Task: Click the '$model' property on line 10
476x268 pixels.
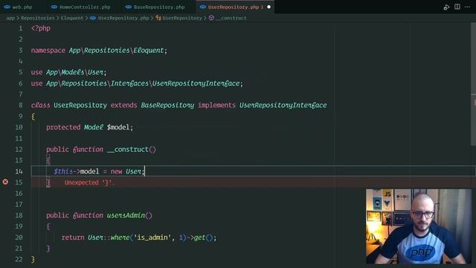Action: [118, 127]
